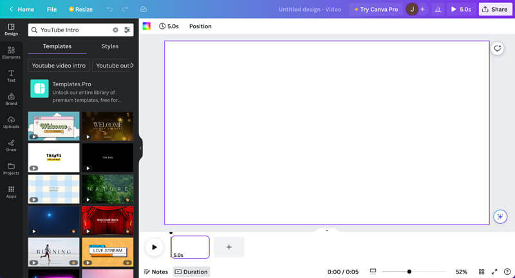The height and width of the screenshot is (278, 515).
Task: Click the comment refresh icon beside canvas
Action: coord(498,48)
